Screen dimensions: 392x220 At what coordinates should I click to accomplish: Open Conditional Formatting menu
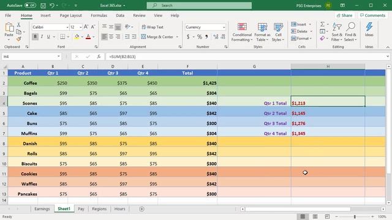242,32
